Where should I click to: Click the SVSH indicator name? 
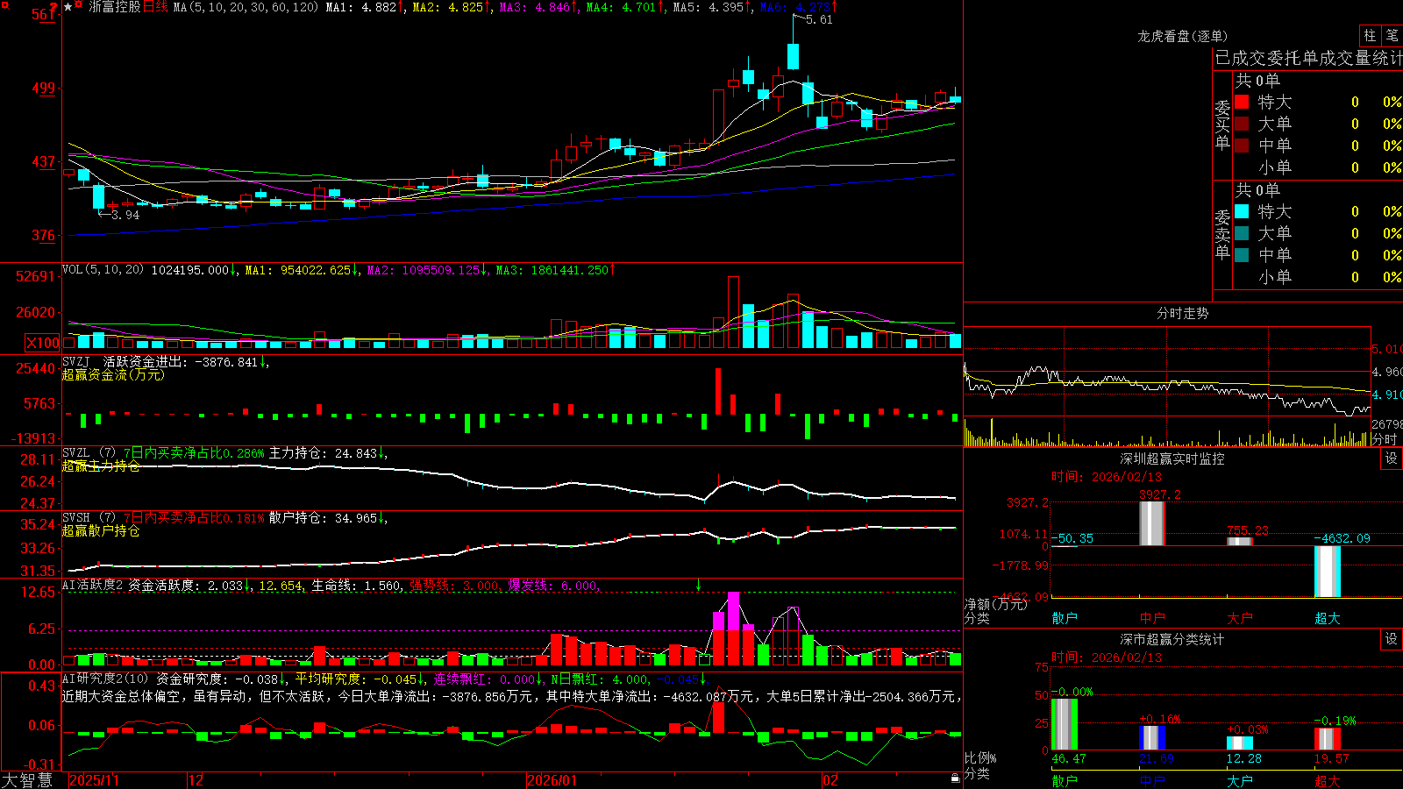pos(76,518)
